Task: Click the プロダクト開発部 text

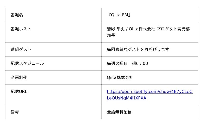Action: pos(173,29)
